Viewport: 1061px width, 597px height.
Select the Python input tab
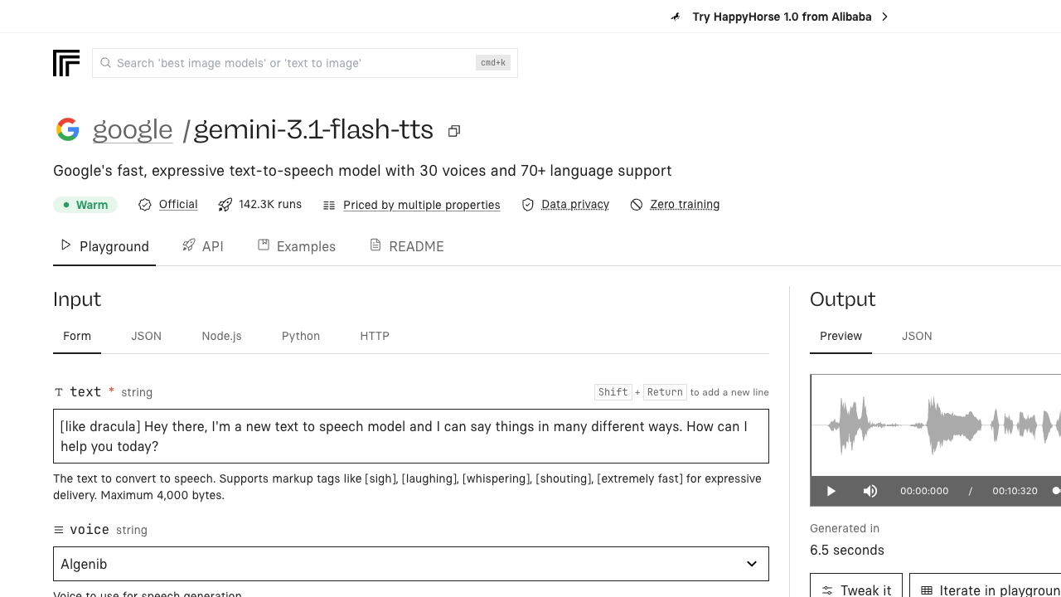301,336
